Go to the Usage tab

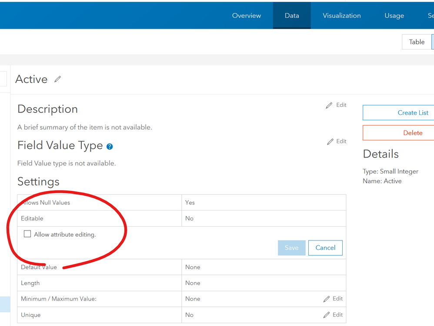point(394,16)
